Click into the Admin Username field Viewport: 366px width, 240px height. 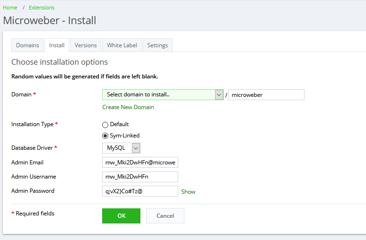[140, 177]
